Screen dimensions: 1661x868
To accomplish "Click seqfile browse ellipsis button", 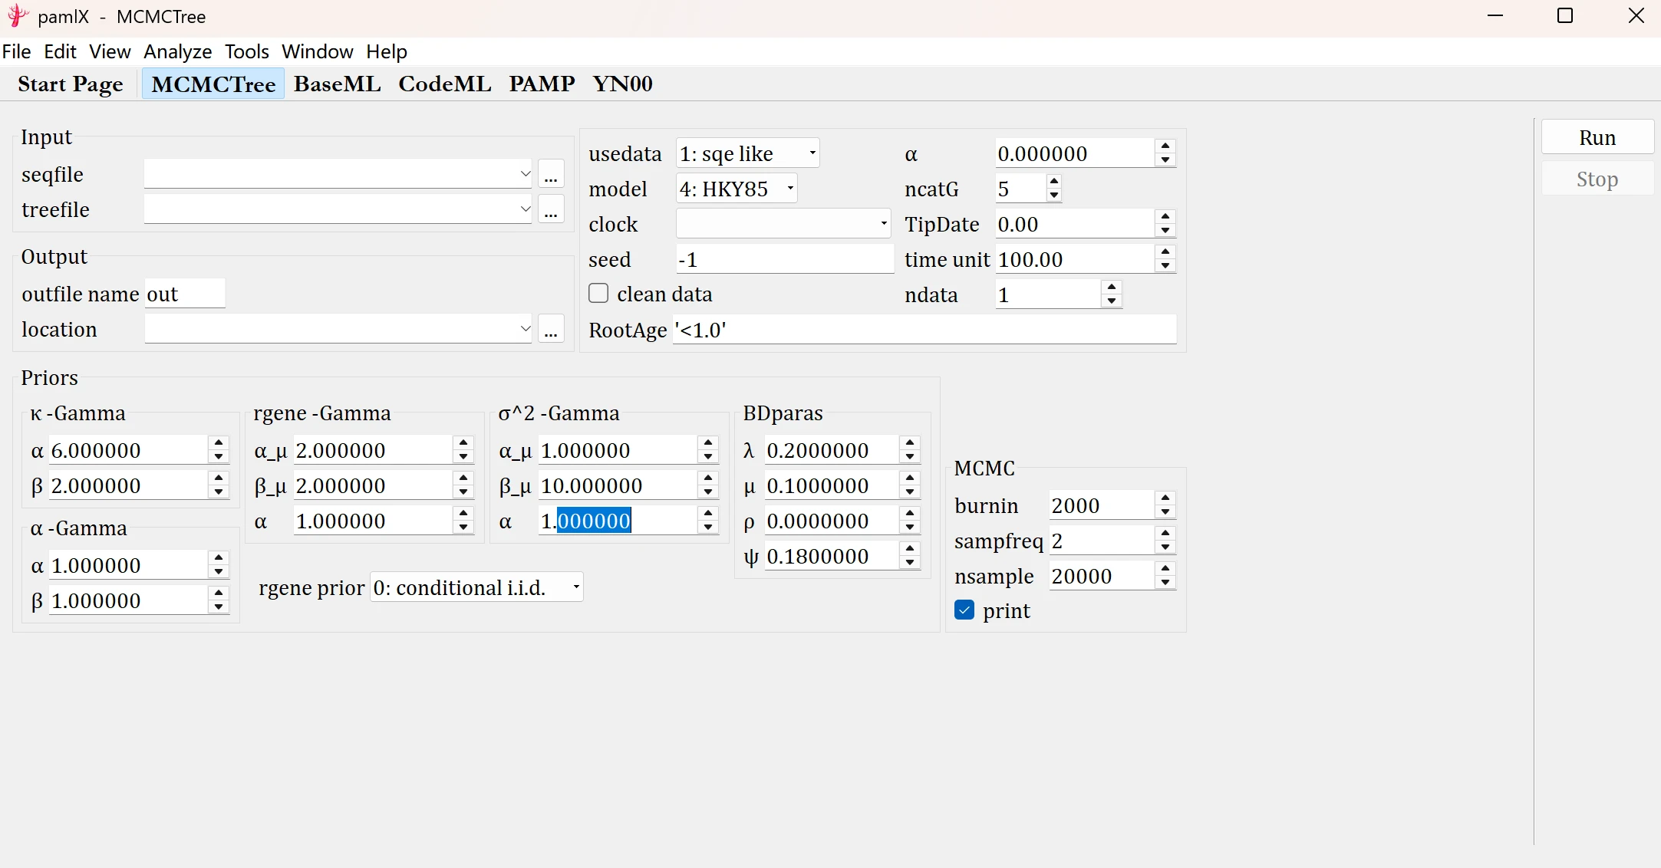I will tap(551, 175).
